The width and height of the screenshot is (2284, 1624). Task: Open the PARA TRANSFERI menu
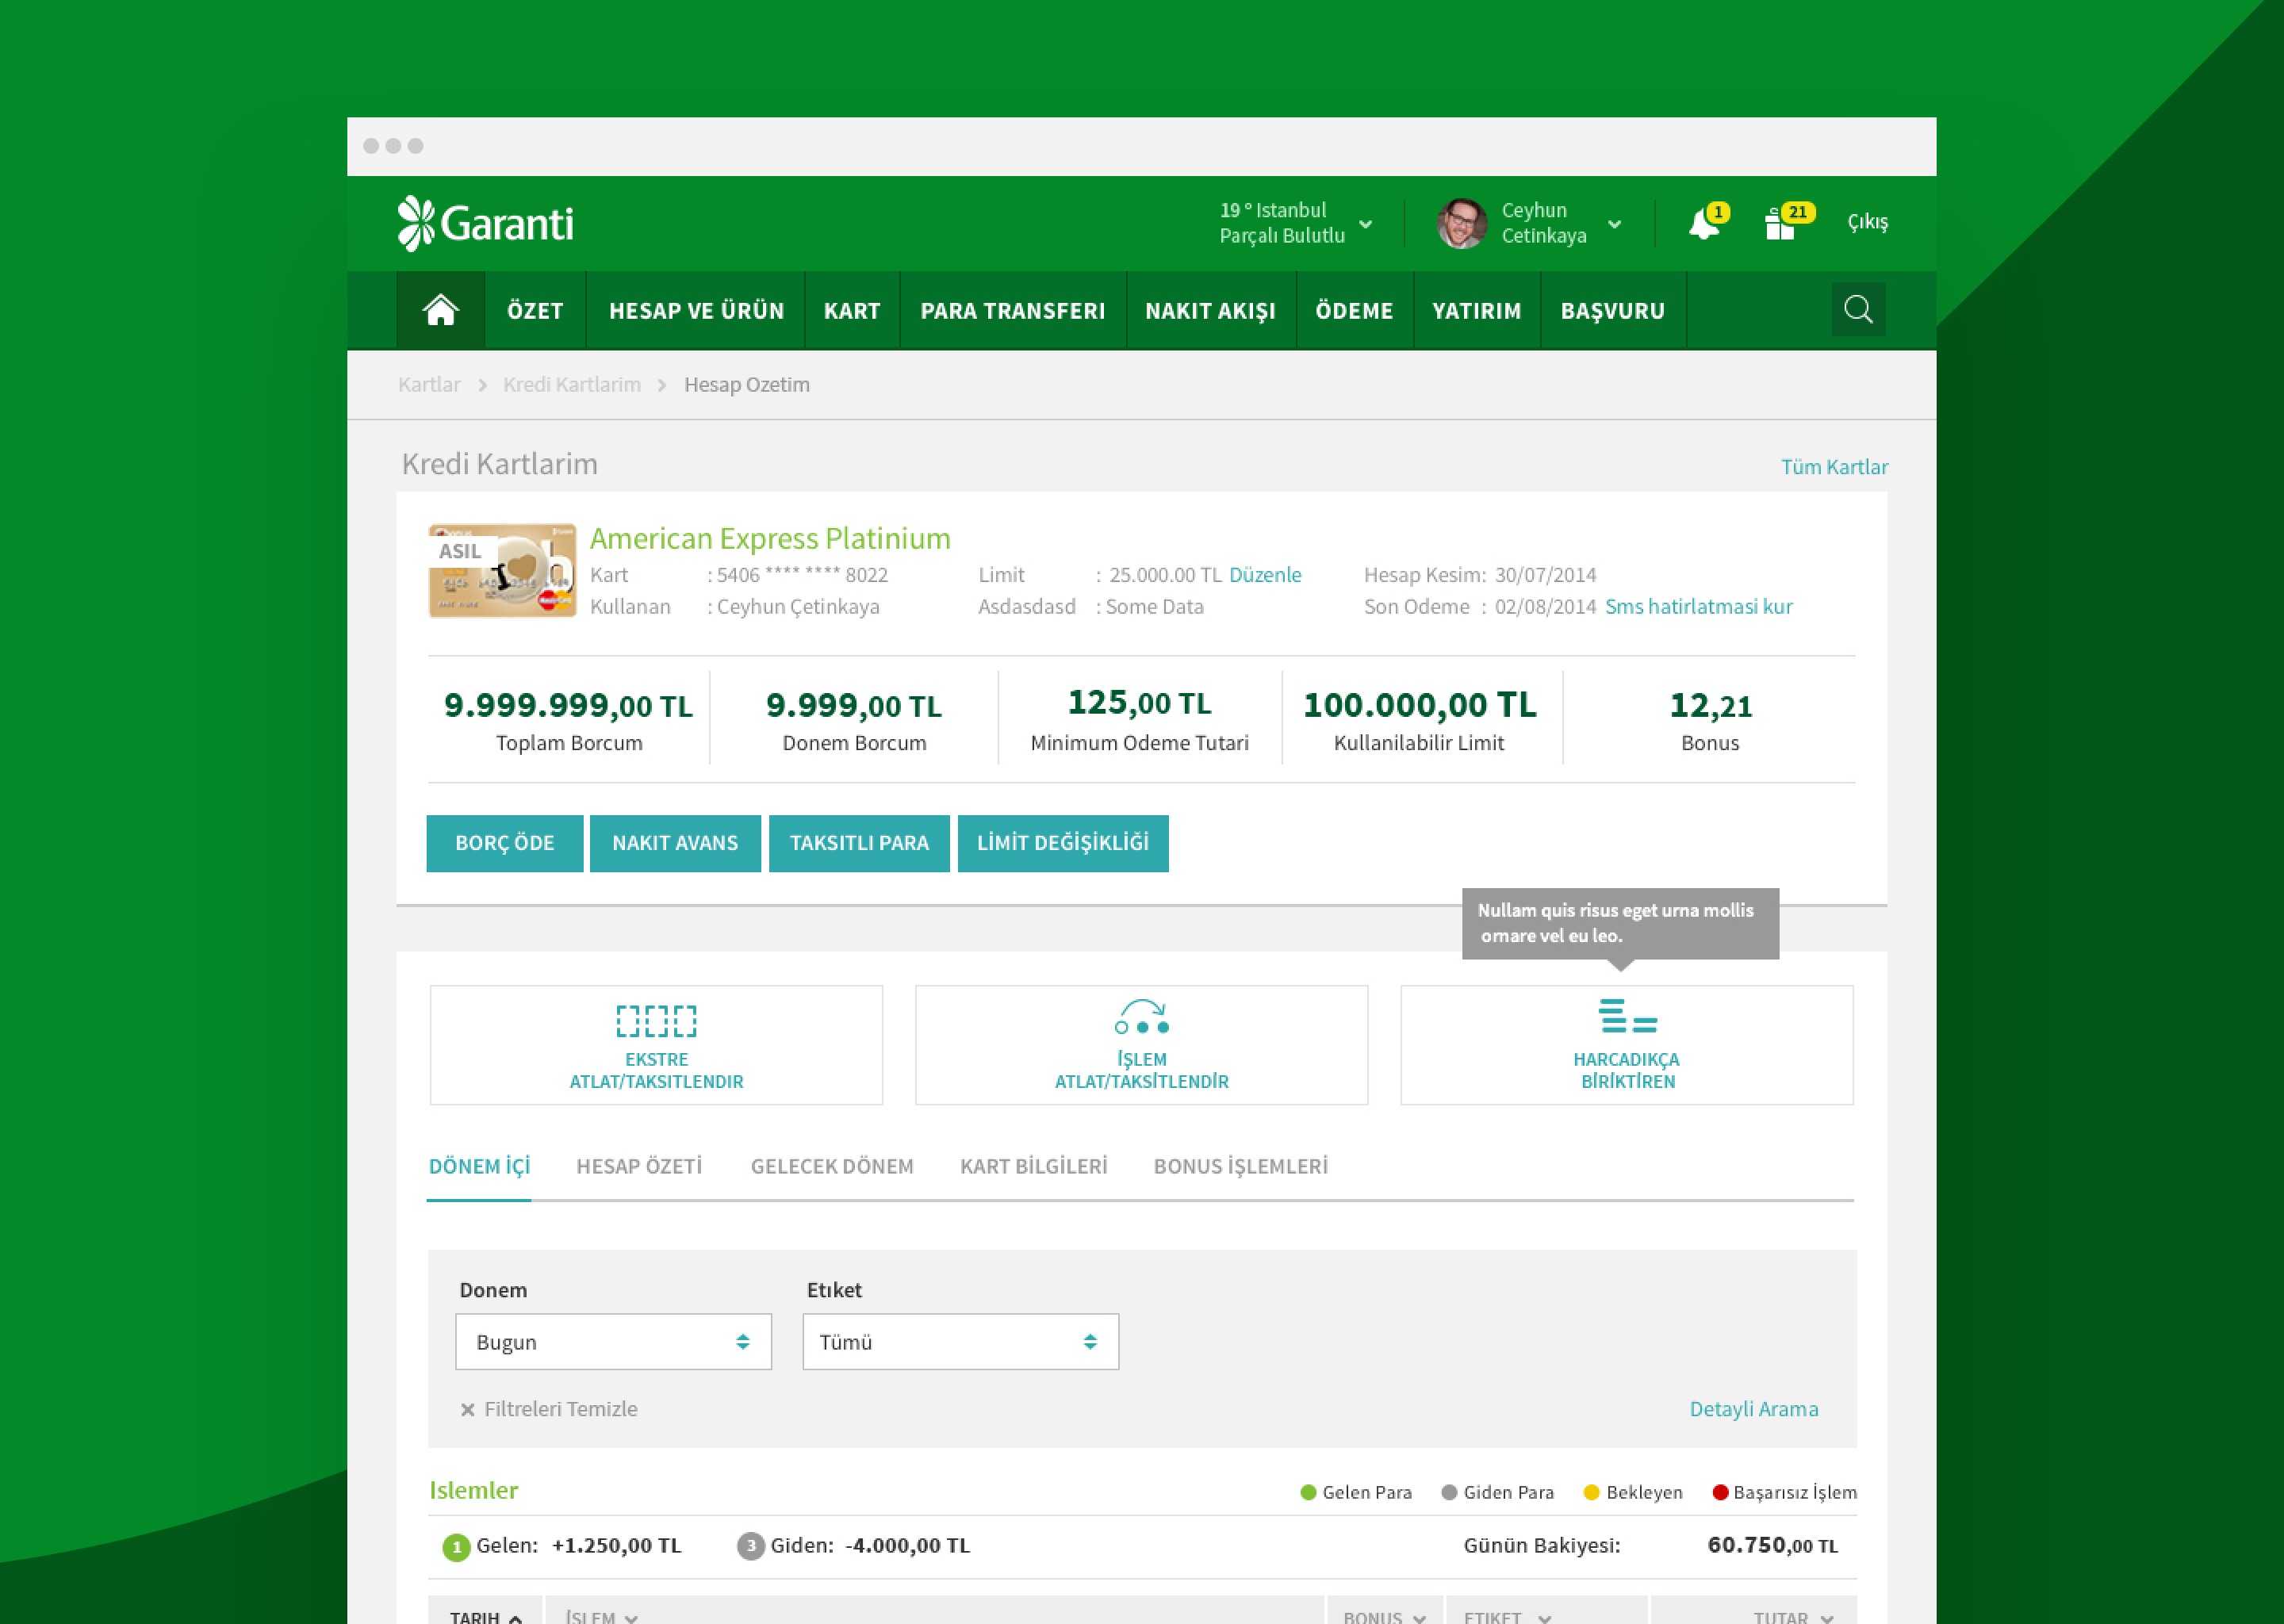[1013, 311]
